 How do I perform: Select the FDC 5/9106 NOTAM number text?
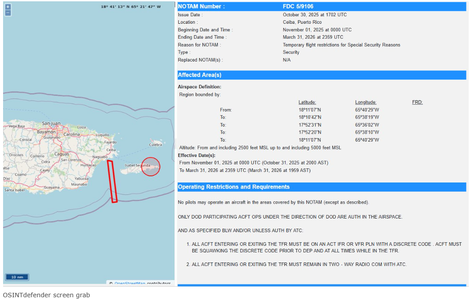pyautogui.click(x=298, y=7)
